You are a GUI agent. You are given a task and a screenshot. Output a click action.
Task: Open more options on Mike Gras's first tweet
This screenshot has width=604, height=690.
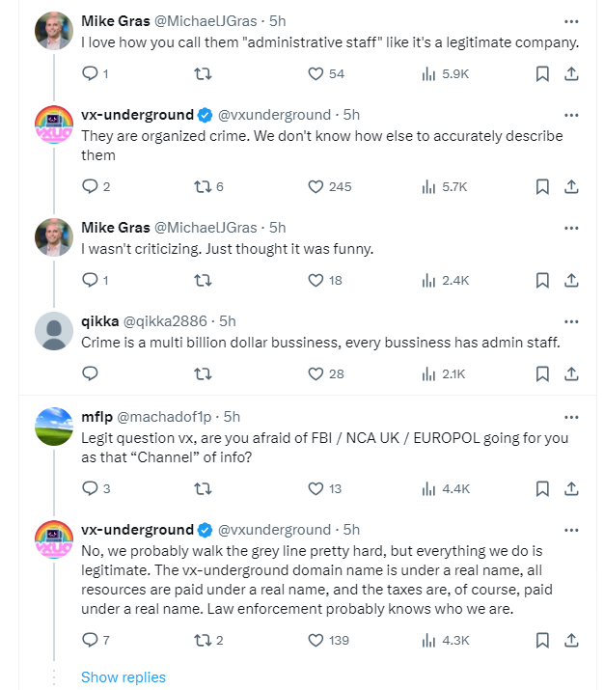(571, 19)
